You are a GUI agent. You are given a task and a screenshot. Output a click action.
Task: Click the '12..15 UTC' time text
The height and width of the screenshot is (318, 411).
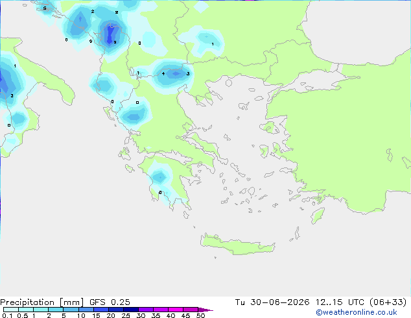pyautogui.click(x=340, y=302)
